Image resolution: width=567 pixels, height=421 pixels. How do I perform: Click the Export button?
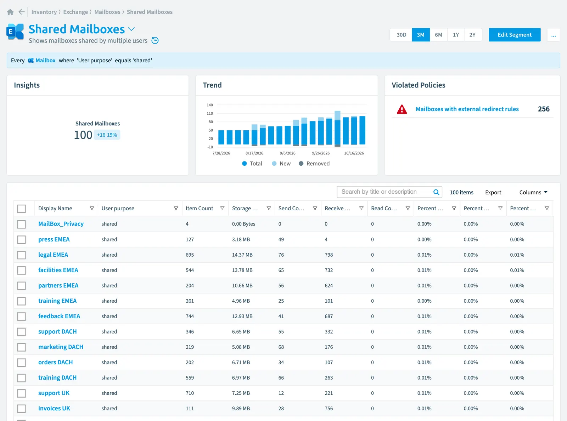[x=493, y=192]
